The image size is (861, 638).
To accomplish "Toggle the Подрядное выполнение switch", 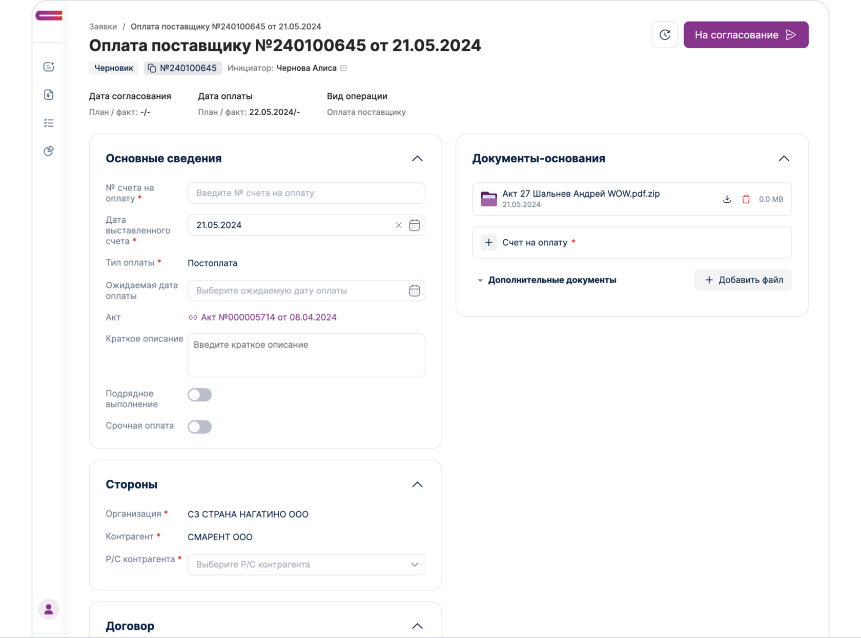I will pyautogui.click(x=199, y=395).
